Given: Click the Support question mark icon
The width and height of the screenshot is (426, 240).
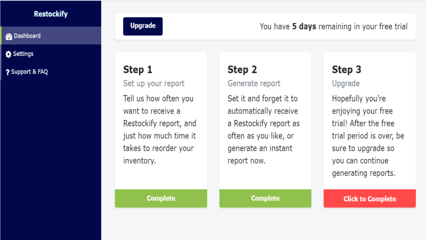Looking at the screenshot, I should click(x=7, y=72).
